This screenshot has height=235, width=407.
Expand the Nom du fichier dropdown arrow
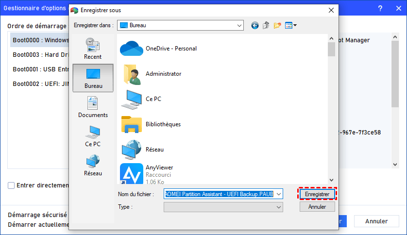(279, 194)
